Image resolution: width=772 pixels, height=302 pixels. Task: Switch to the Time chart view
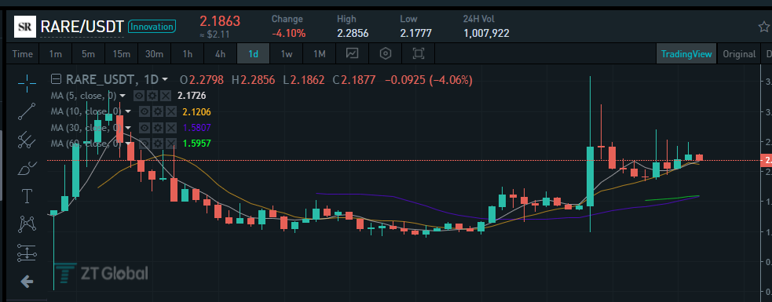point(23,53)
